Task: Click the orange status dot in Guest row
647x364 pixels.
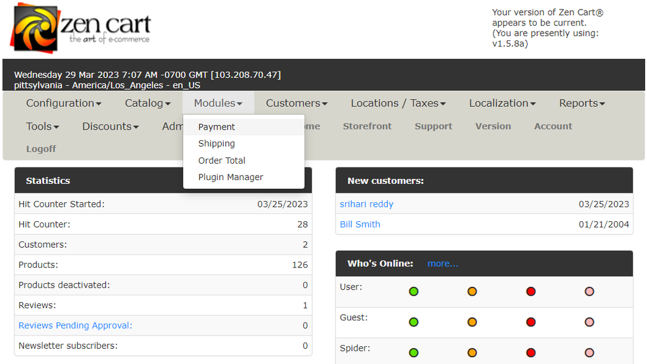Action: coord(472,322)
